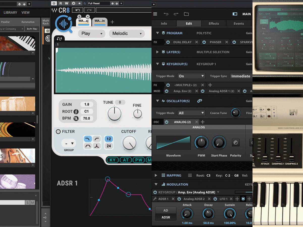Open the LIBRARY menu
The height and width of the screenshot is (227, 303).
(x=10, y=12)
